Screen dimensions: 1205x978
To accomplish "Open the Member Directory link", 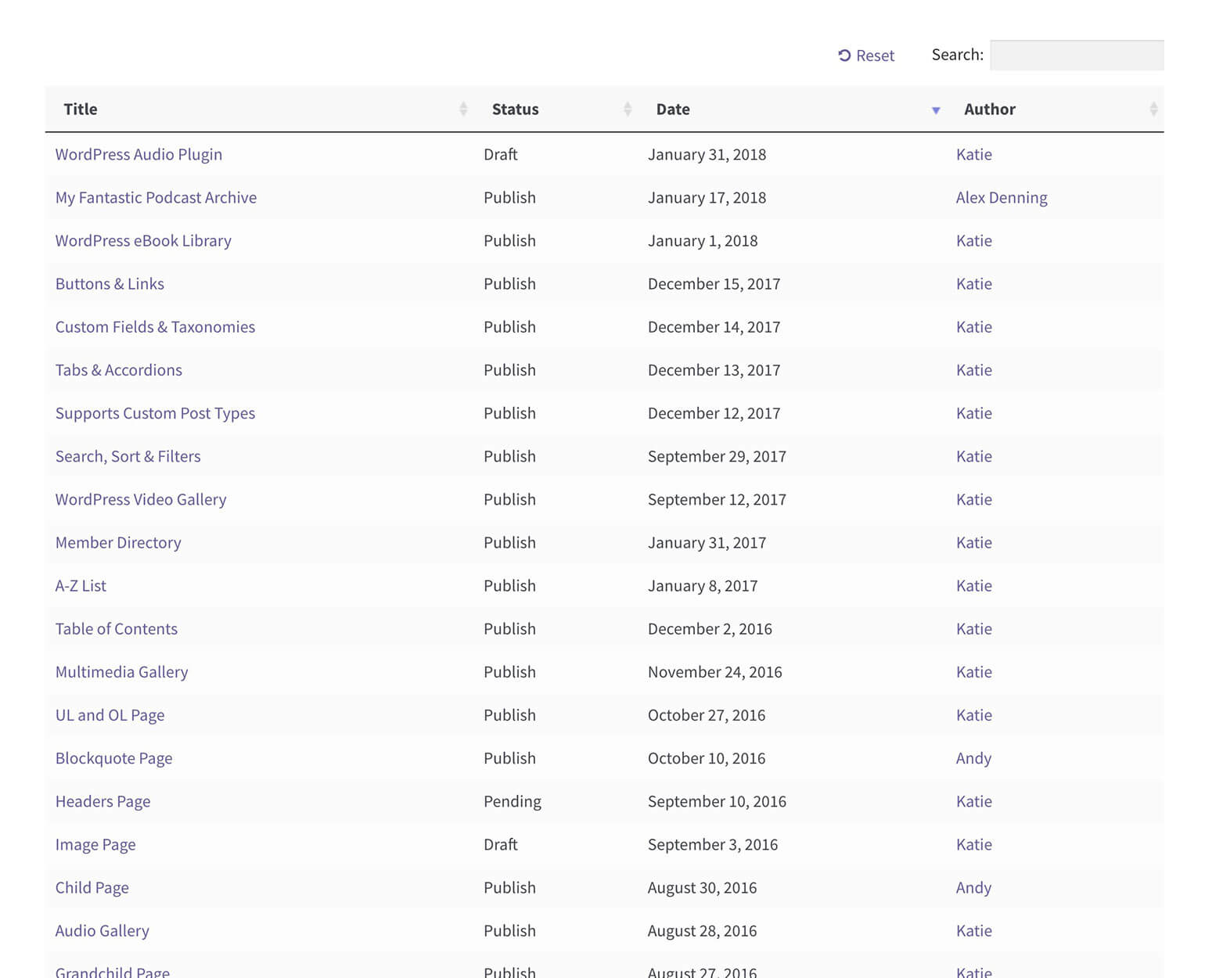I will pyautogui.click(x=118, y=543).
